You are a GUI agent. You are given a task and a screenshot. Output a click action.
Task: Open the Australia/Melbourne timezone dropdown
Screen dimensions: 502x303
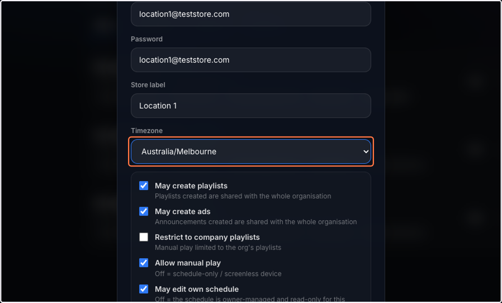coord(251,151)
